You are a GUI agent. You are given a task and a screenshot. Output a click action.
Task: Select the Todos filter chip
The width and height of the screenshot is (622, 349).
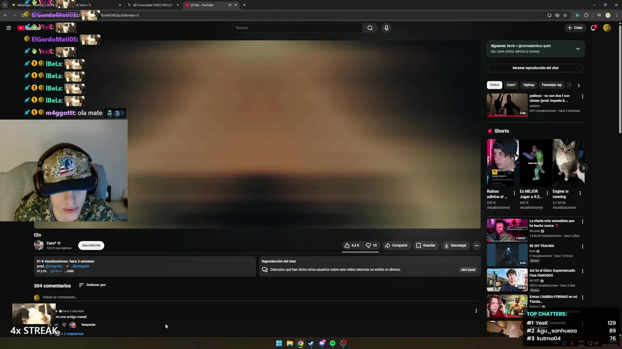click(494, 85)
